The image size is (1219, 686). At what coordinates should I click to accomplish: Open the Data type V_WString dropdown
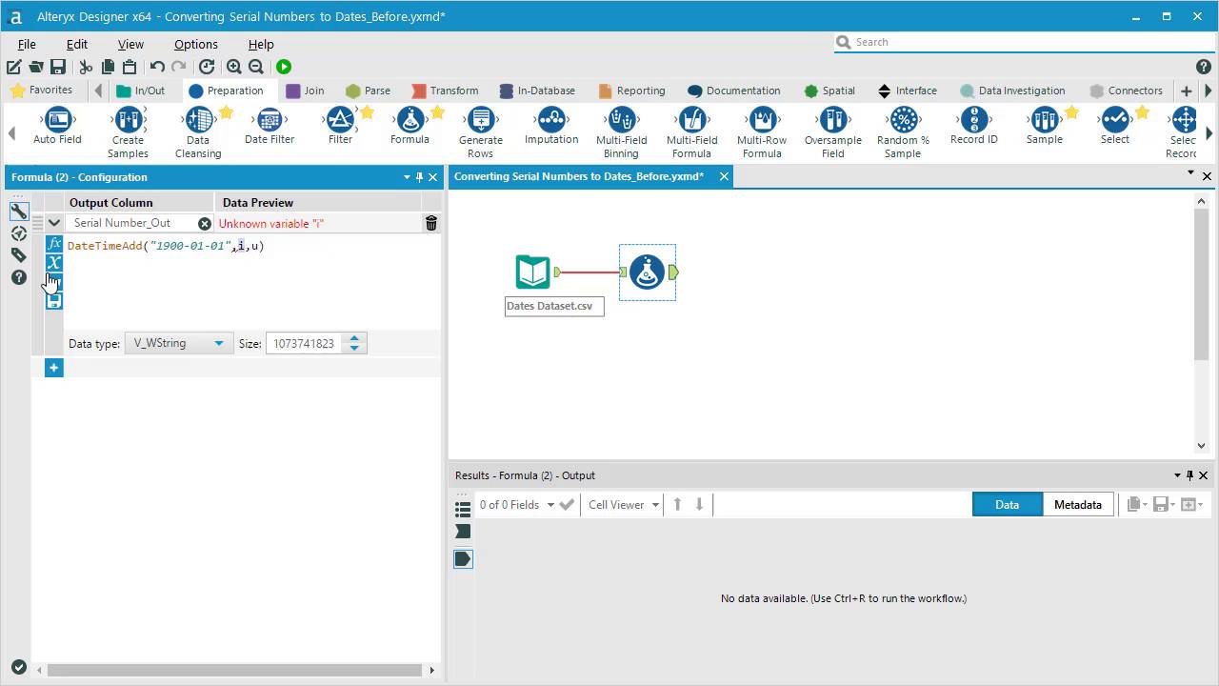pos(179,343)
